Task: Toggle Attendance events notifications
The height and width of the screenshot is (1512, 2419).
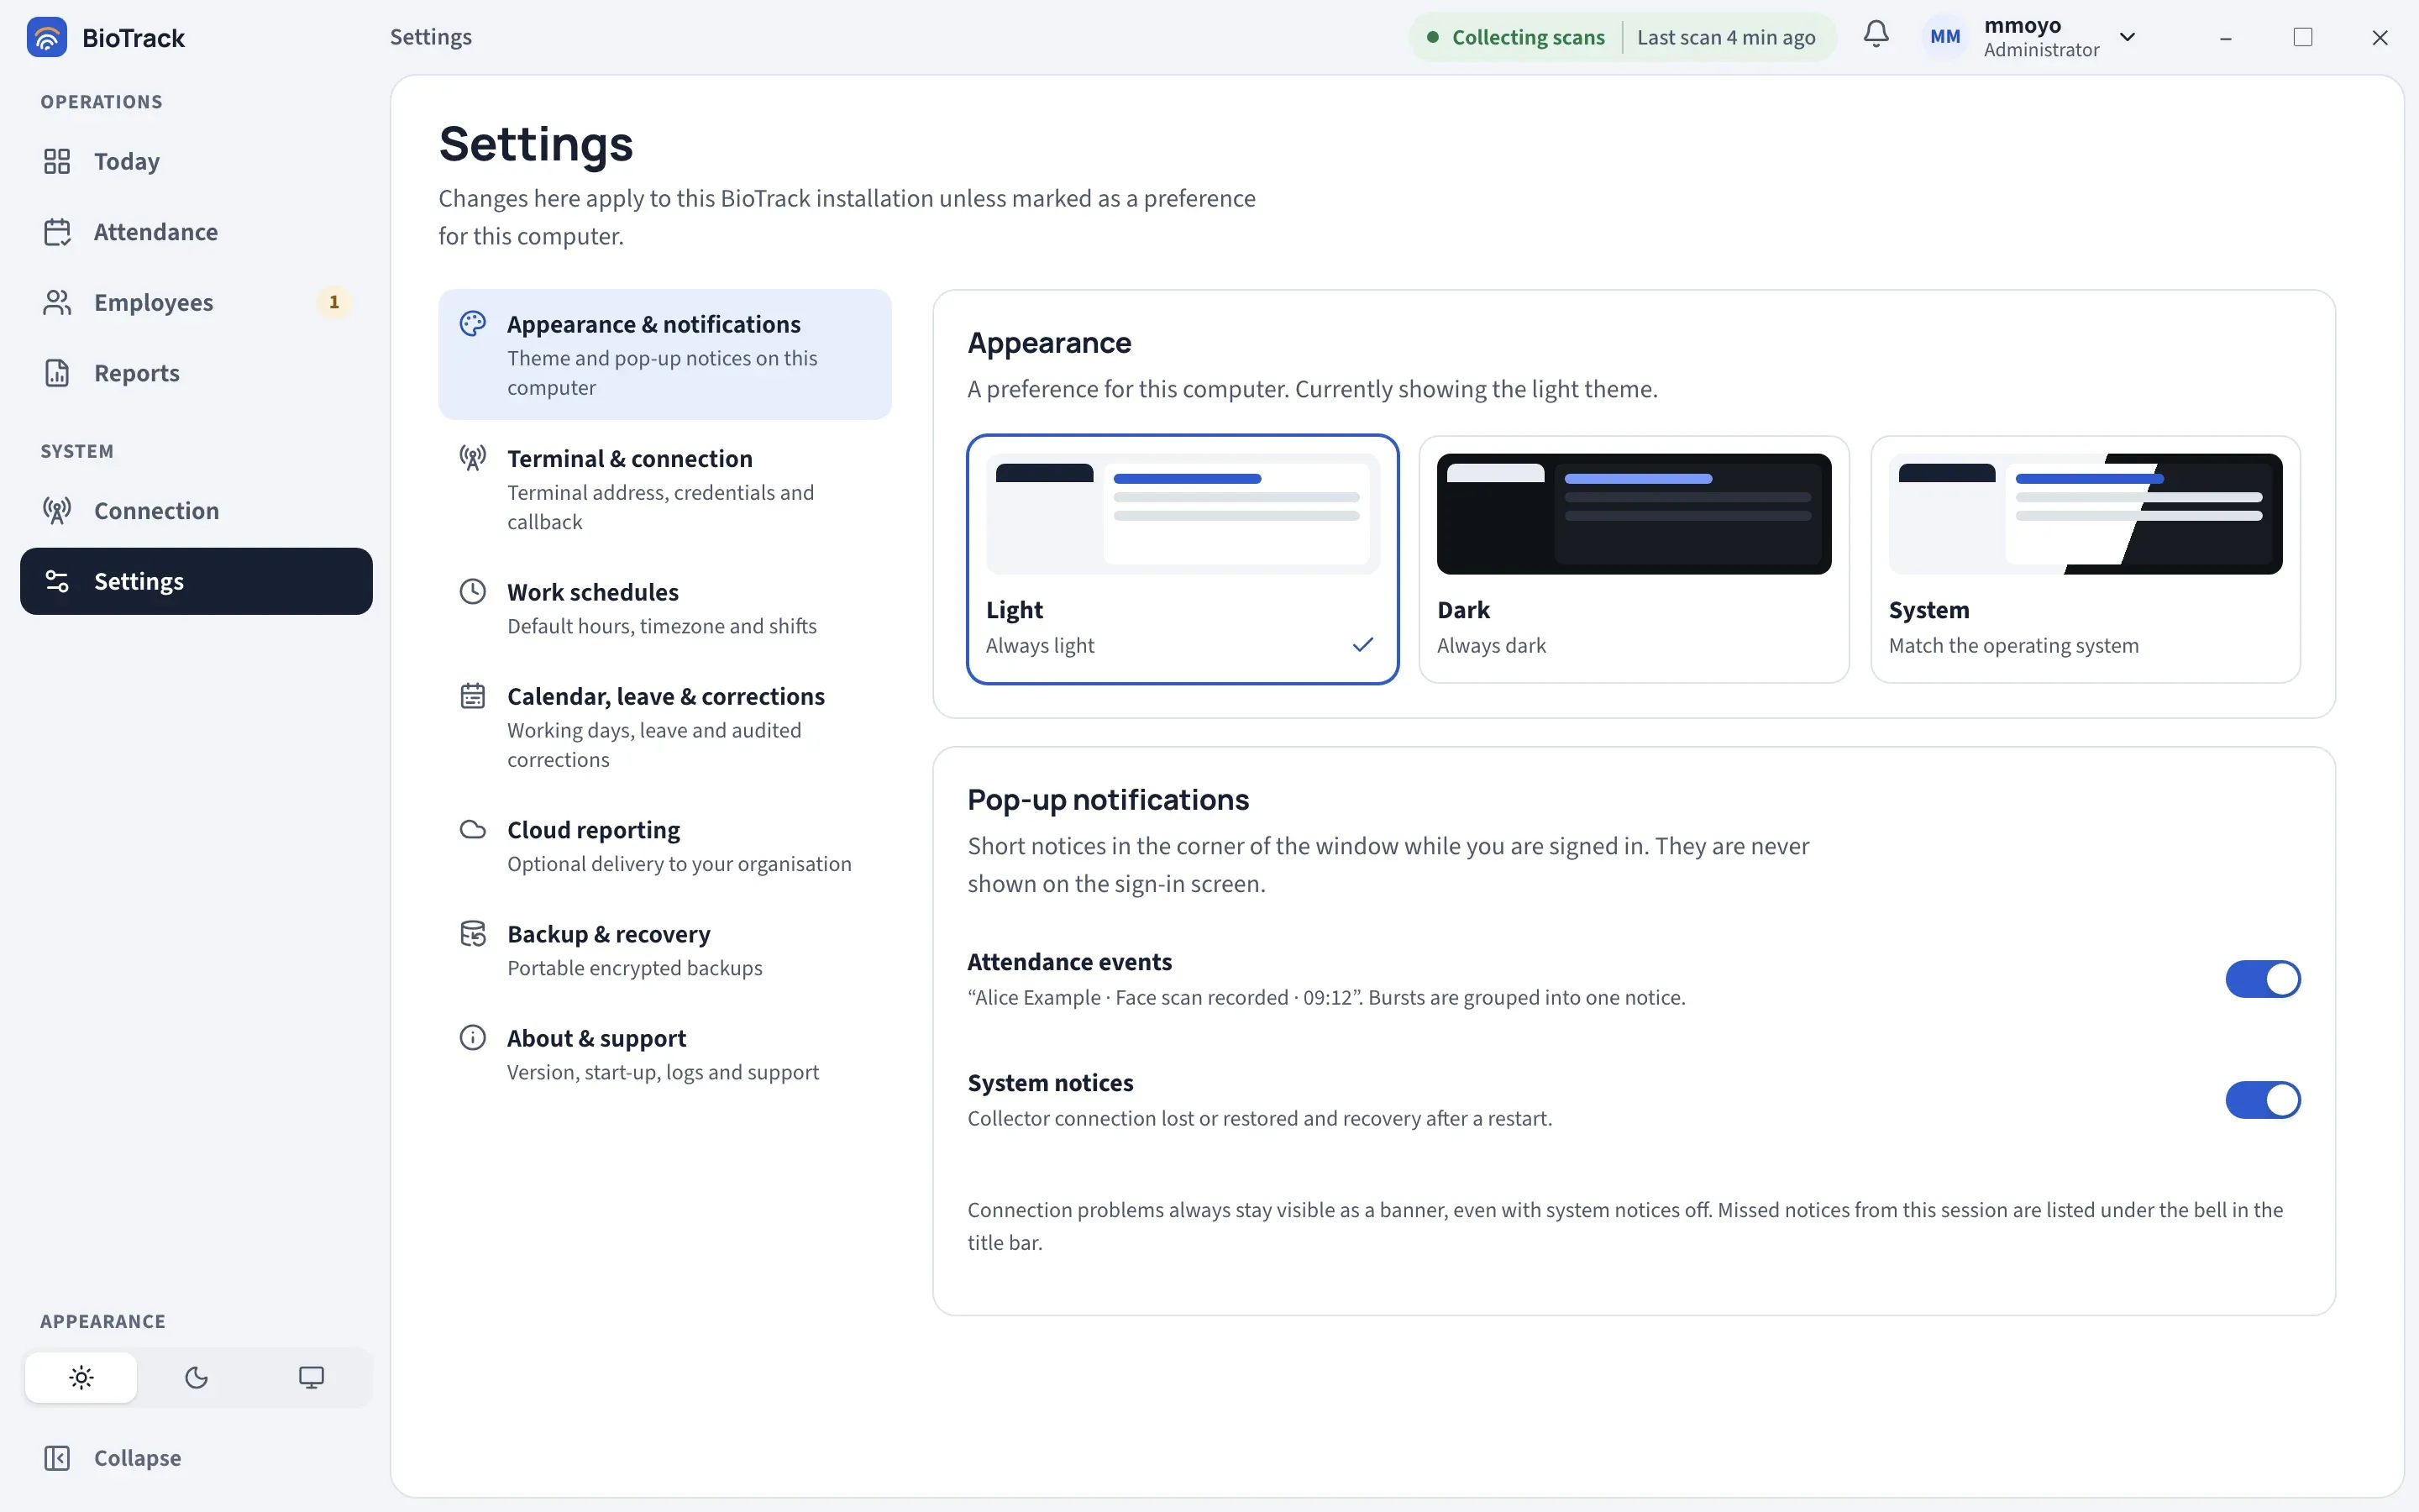Action: pos(2263,979)
